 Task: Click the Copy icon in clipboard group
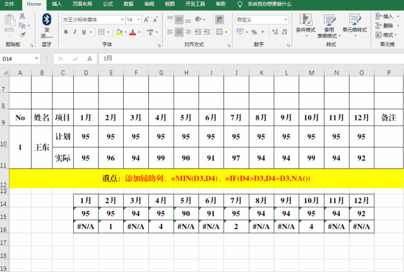pos(22,25)
